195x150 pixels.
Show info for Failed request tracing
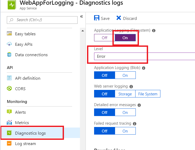coord(134,124)
